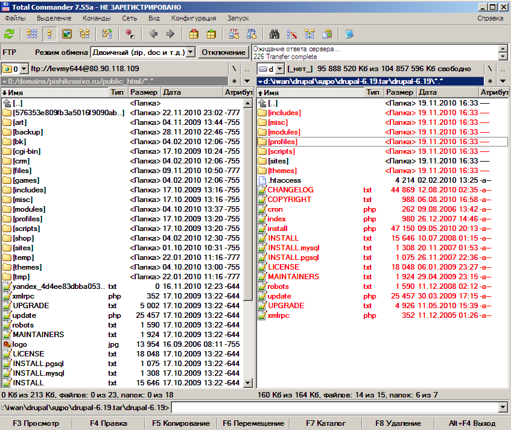Click the green Refresh (reread) toolbar icon
This screenshot has height=430, width=511.
(x=9, y=34)
